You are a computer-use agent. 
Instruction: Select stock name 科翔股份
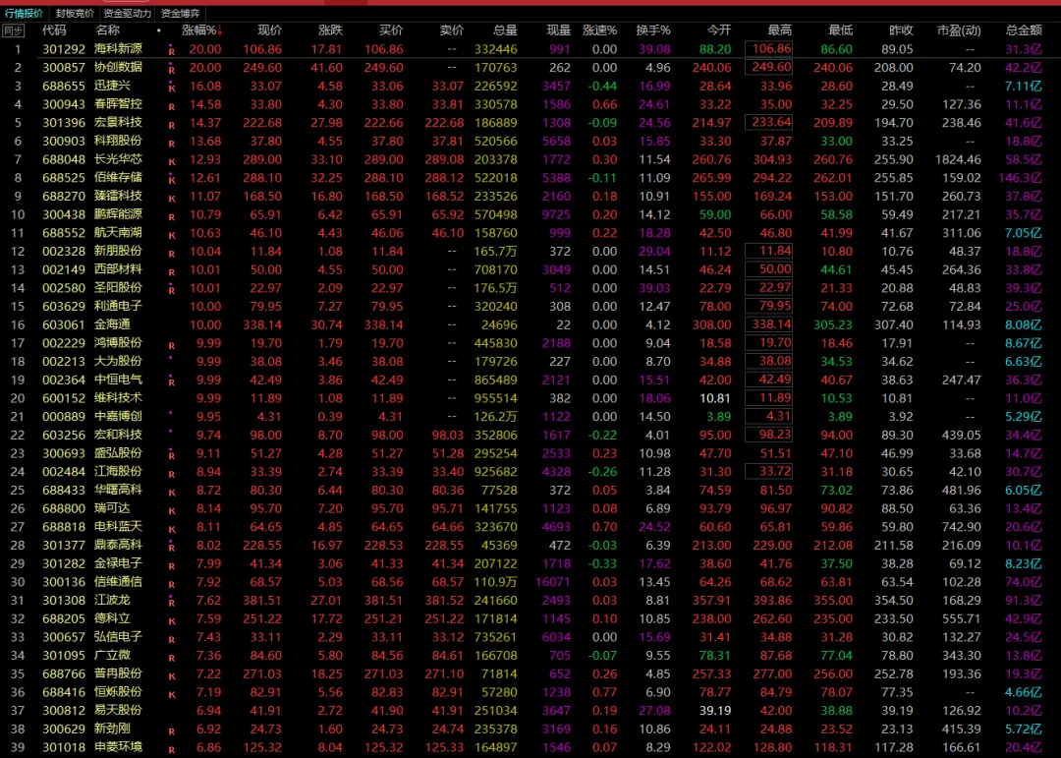click(119, 141)
